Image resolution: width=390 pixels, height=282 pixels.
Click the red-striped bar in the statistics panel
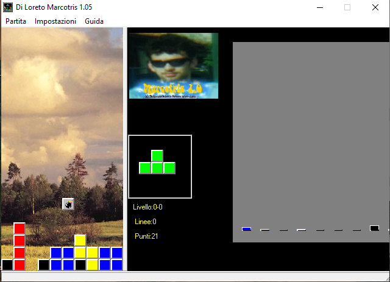pyautogui.click(x=264, y=230)
